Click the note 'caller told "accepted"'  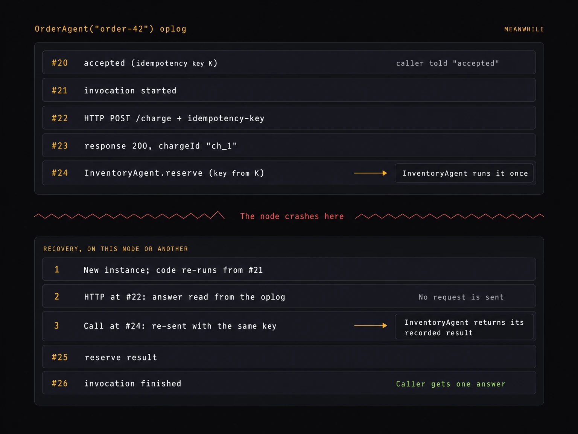point(448,63)
